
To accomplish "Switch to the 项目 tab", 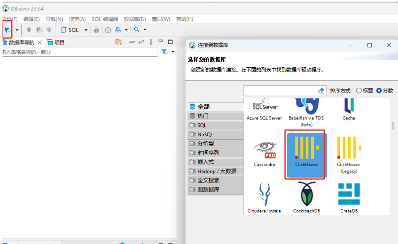I will tap(56, 42).
